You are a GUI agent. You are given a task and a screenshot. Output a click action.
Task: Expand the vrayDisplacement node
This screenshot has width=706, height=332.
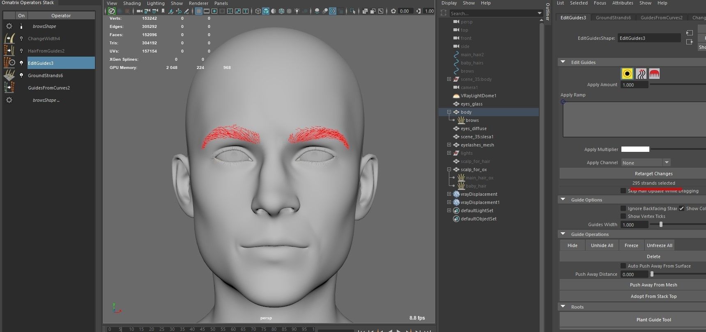pyautogui.click(x=449, y=194)
